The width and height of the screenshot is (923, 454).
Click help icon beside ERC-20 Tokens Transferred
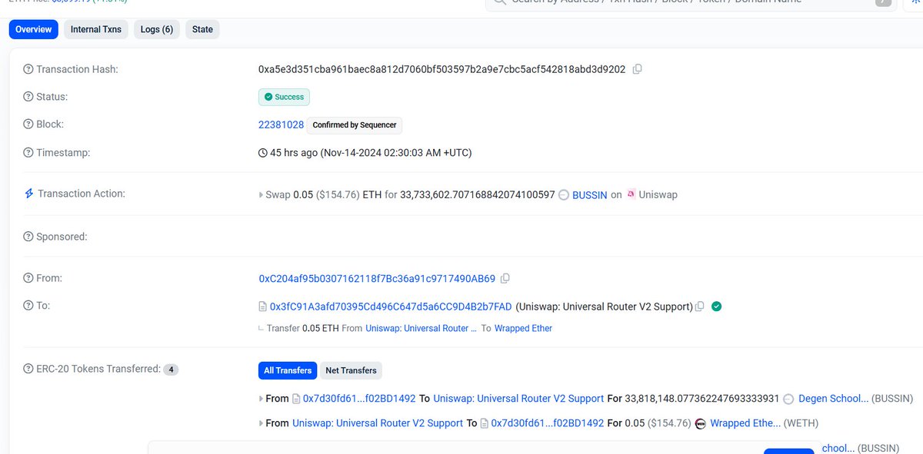[28, 369]
